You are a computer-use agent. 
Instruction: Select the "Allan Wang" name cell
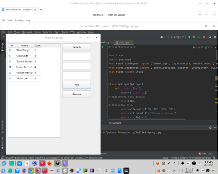(x=24, y=50)
